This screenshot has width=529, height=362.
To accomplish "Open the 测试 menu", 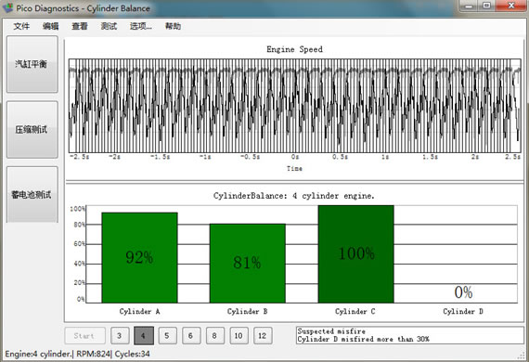I will (109, 26).
